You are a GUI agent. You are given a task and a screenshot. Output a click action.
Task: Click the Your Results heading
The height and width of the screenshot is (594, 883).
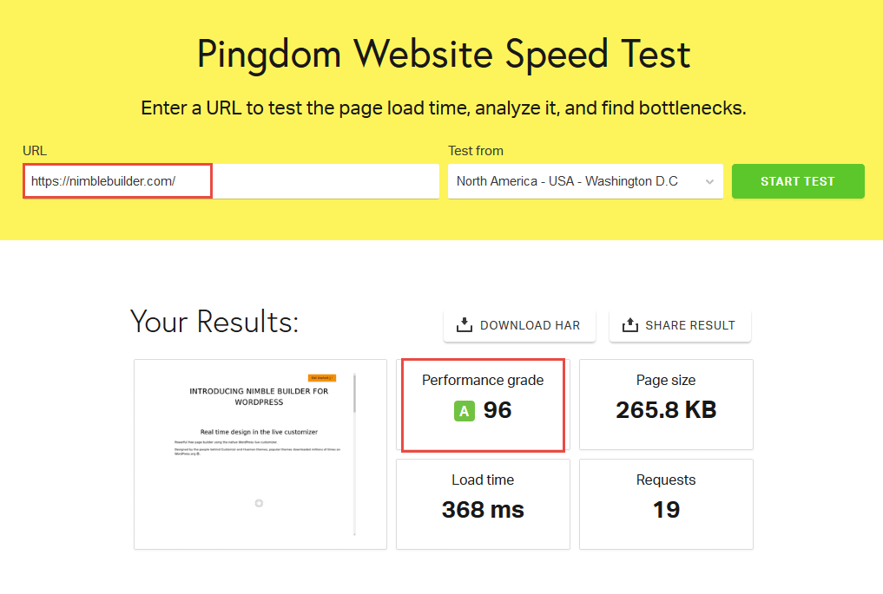pos(214,322)
